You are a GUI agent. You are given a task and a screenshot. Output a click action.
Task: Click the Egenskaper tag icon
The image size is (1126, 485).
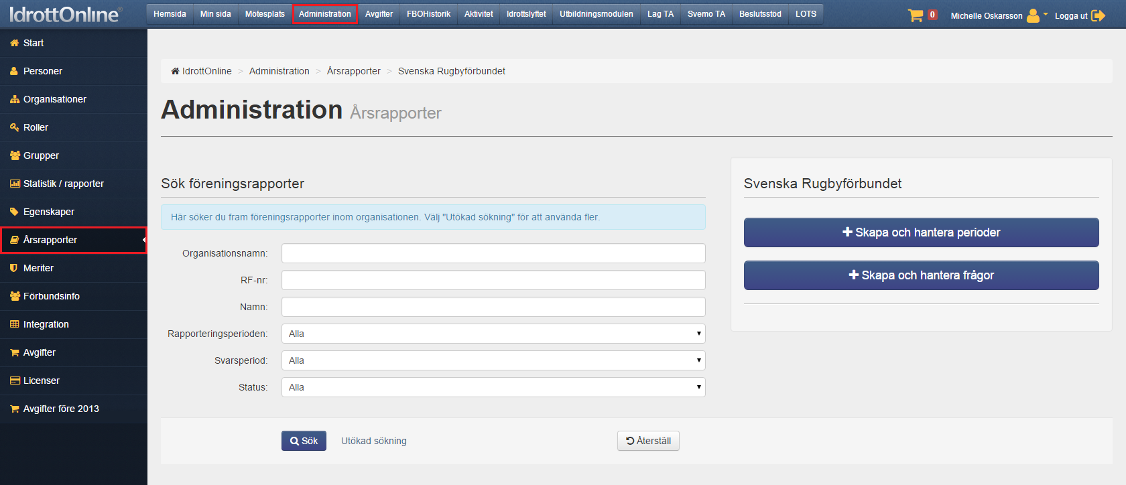(14, 212)
